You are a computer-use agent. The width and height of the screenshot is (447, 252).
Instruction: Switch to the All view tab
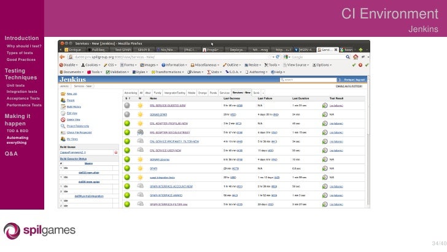[x=141, y=93]
